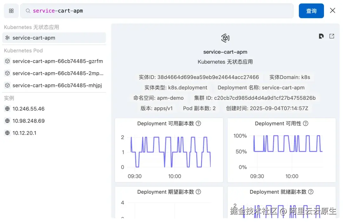
Task: Click the pod icon next to service-cart-apm-66cb74485-mhjpj
Action: pyautogui.click(x=7, y=85)
